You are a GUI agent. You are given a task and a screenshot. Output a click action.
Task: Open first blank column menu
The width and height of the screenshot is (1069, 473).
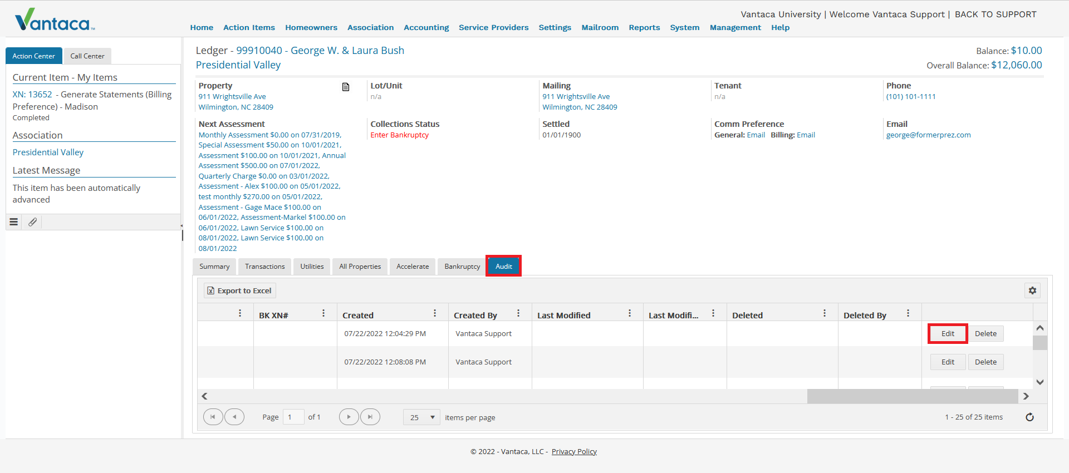pos(240,313)
